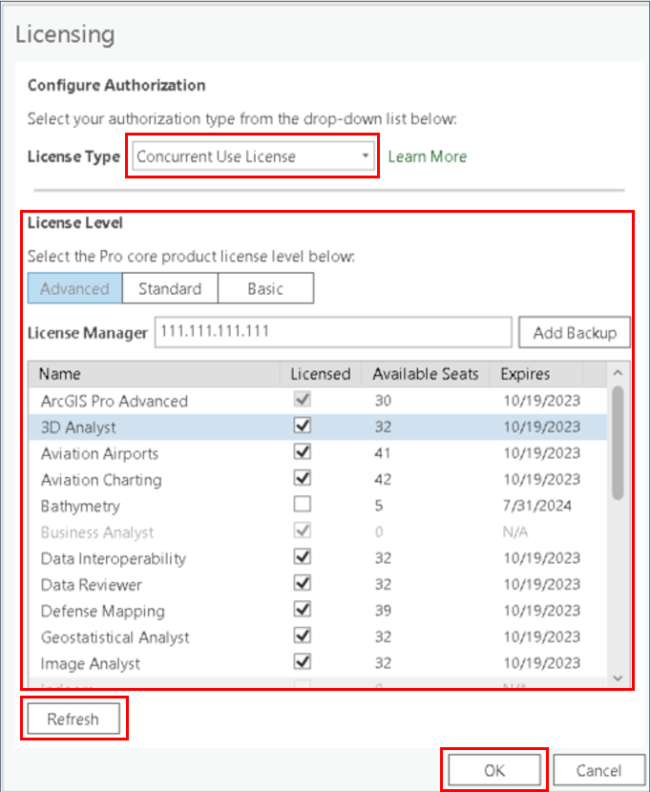Screen dimensions: 651x792
Task: Click the License Manager address field
Action: [333, 332]
